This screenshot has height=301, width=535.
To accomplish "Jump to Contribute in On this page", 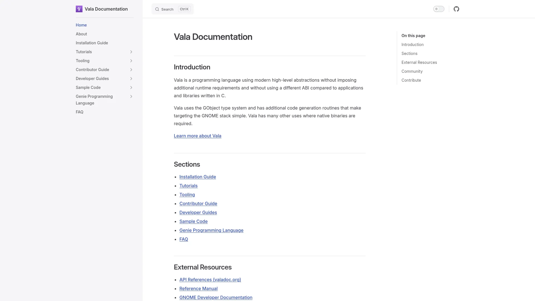I will coord(411,80).
